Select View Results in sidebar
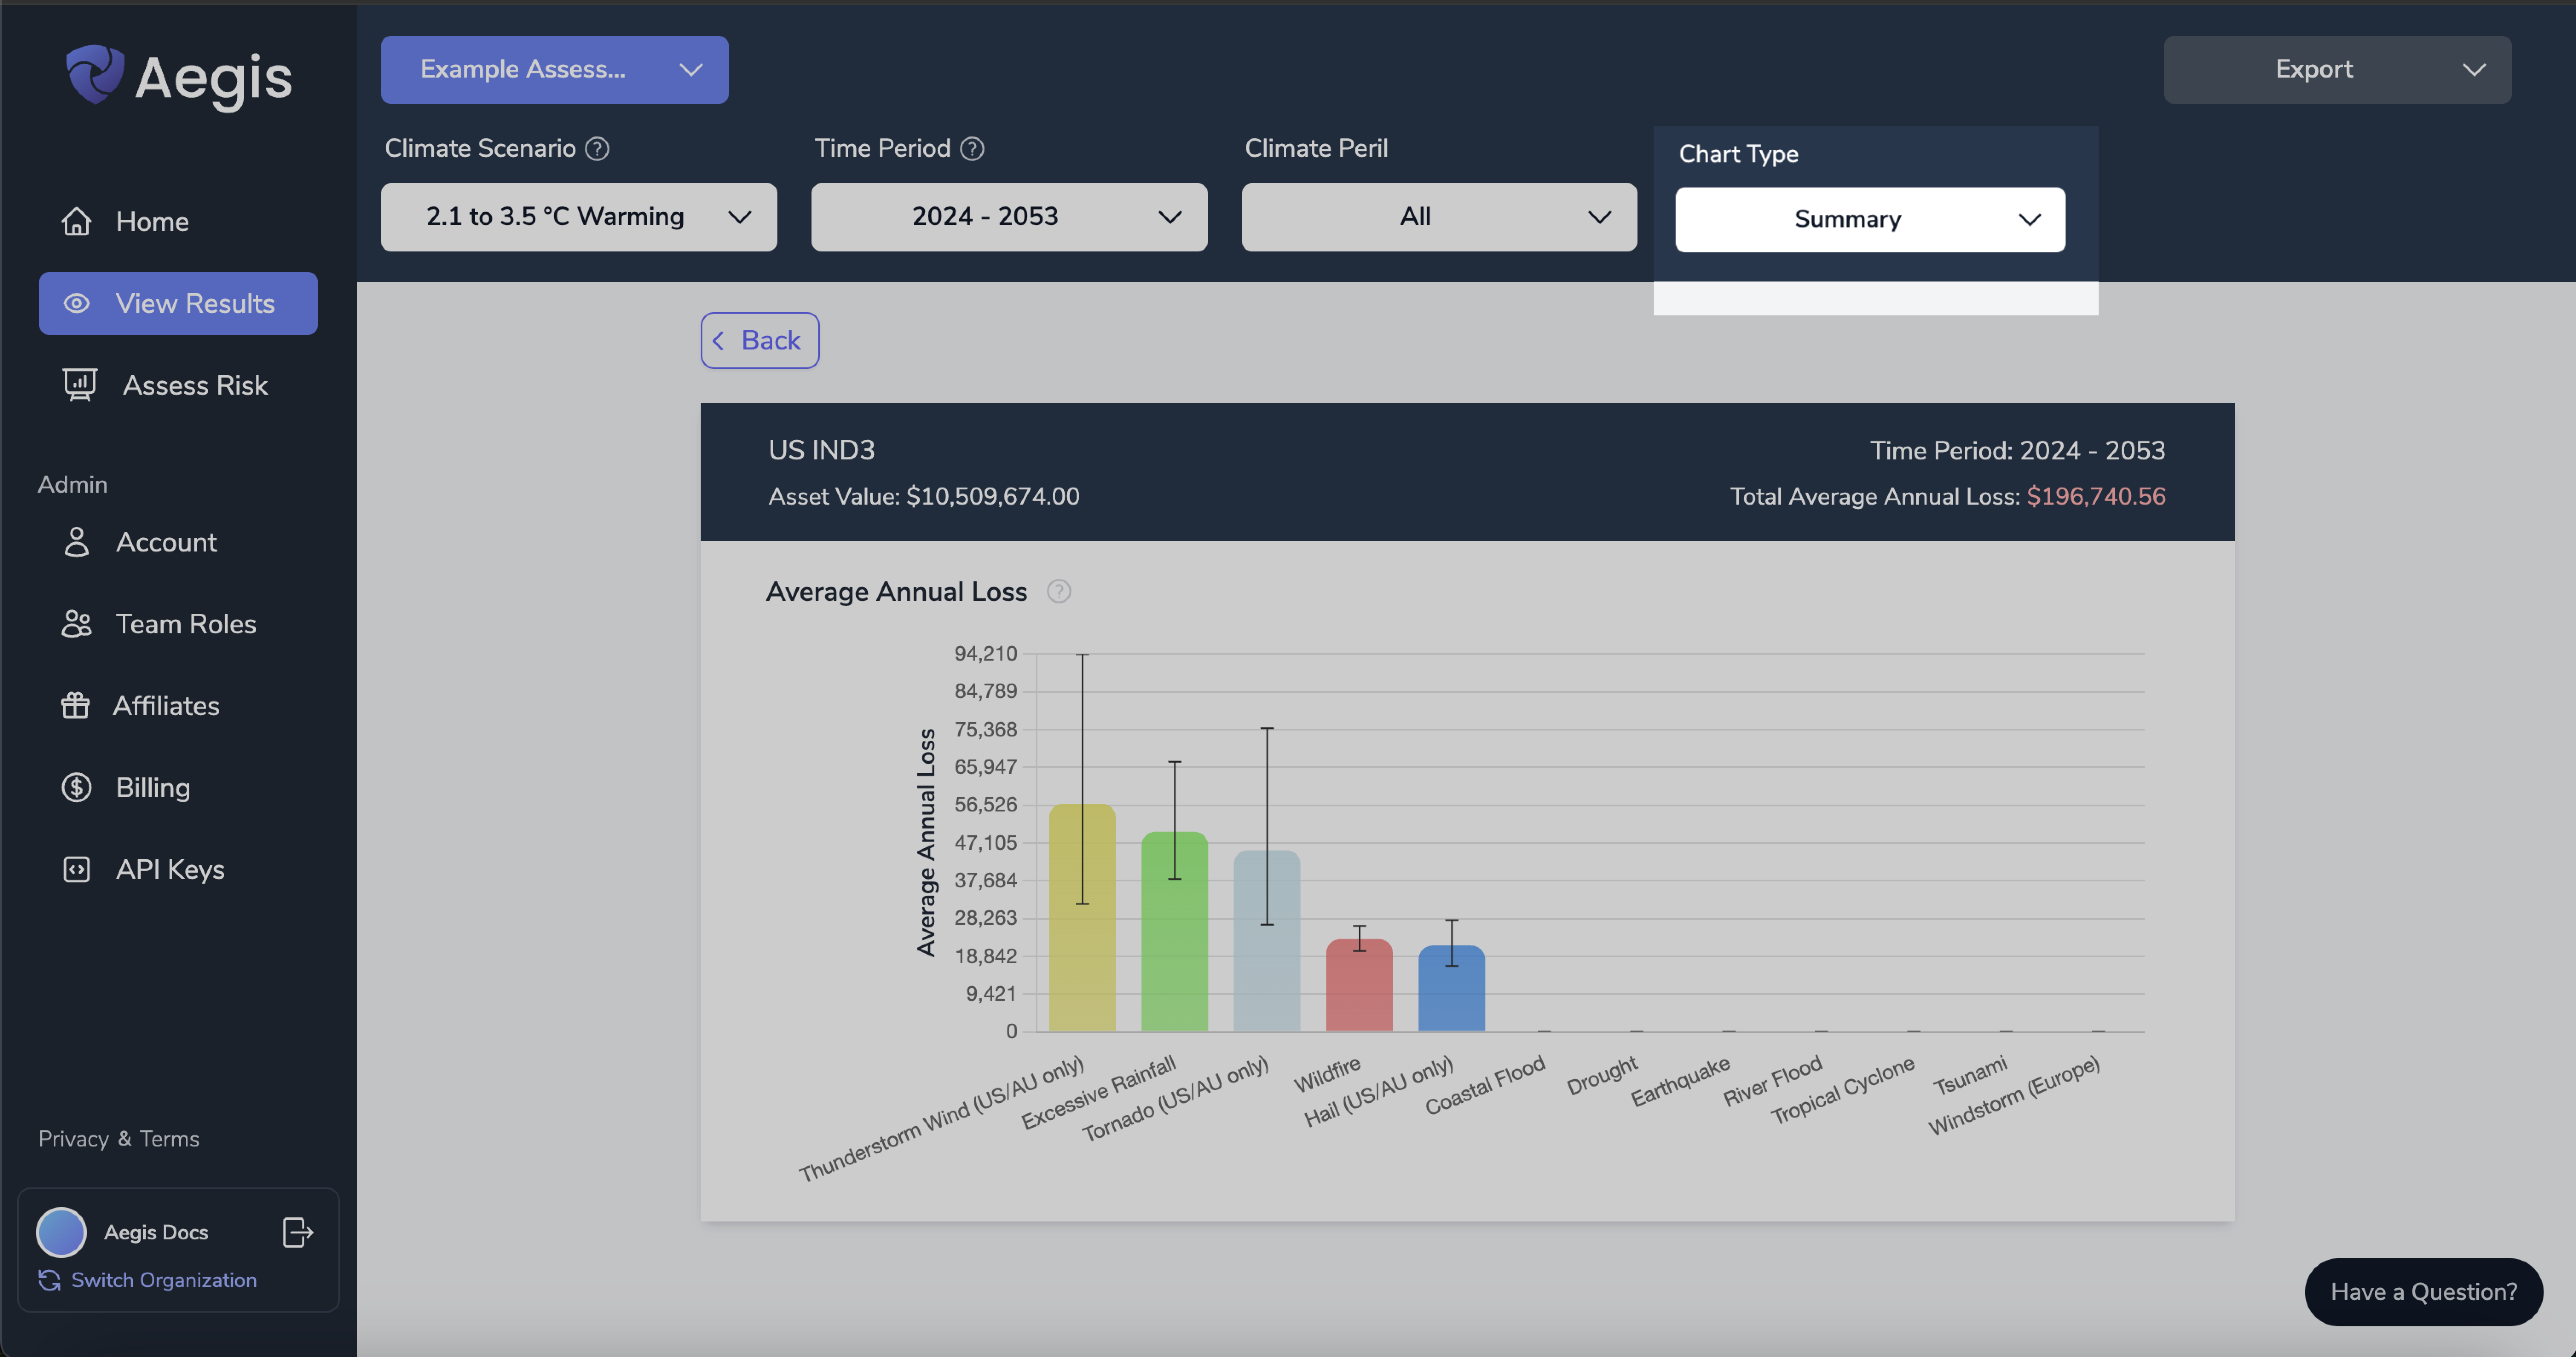 coord(178,303)
